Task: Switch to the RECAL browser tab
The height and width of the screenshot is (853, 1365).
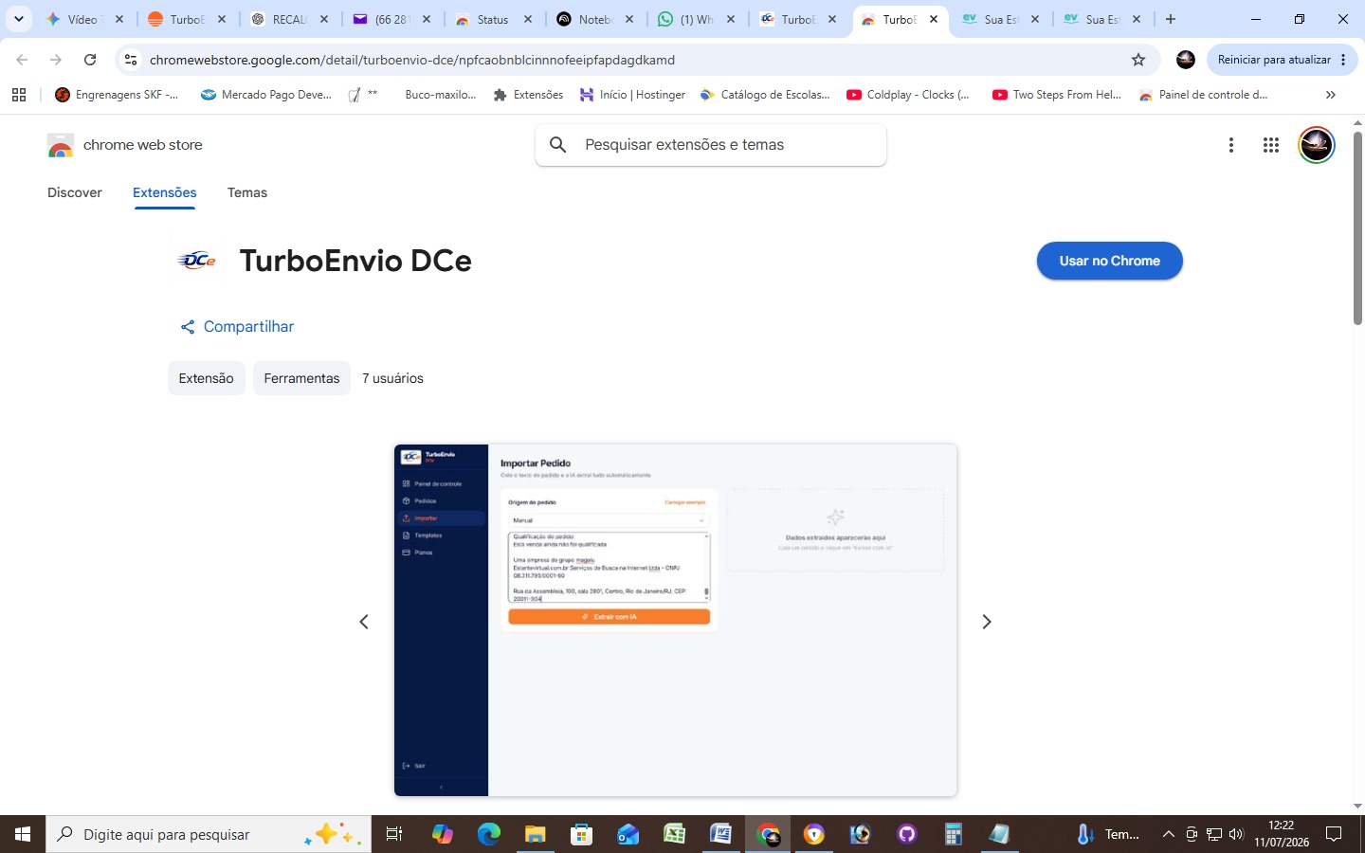Action: 290,19
